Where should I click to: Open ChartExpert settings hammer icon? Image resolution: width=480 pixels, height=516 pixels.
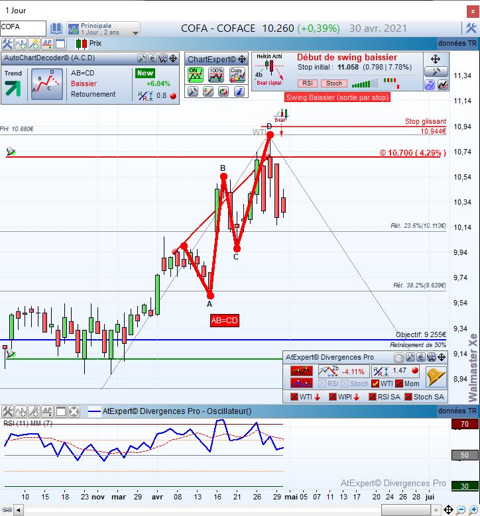click(193, 91)
